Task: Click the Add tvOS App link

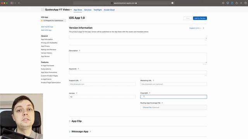Action: point(46,30)
